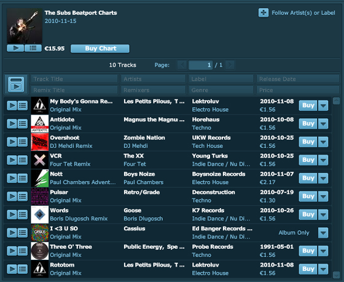The width and height of the screenshot is (344, 282).
Task: Open the Boysnoize Records label link
Action: tap(219, 174)
